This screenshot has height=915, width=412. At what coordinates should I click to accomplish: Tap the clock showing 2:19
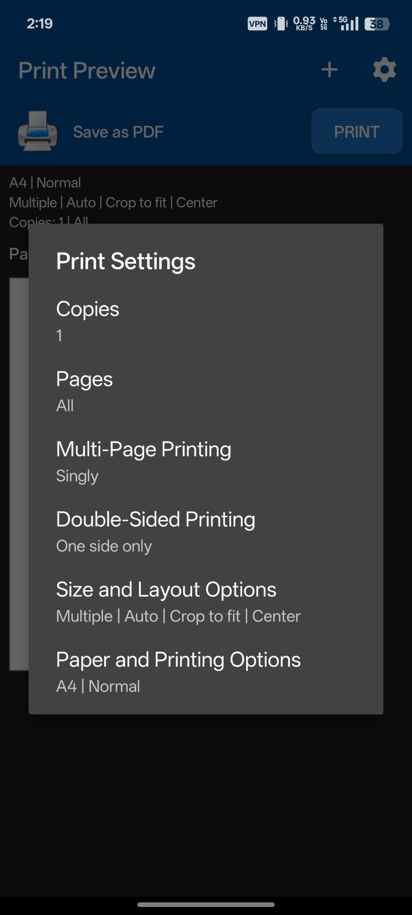pos(39,23)
